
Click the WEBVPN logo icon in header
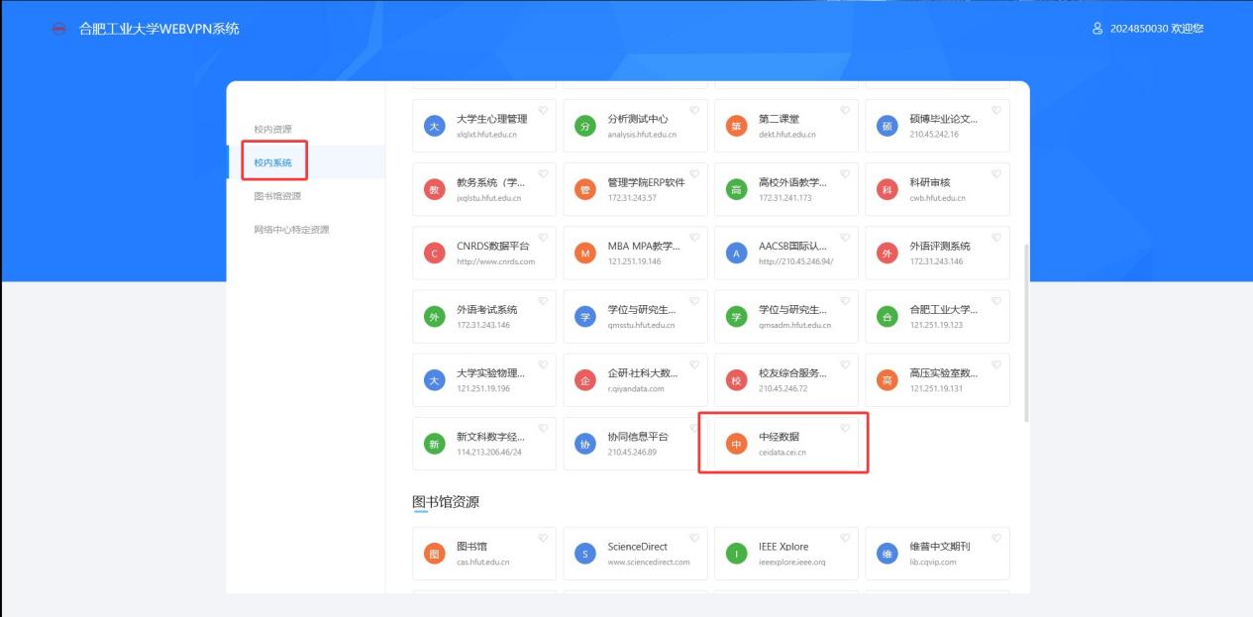coord(58,29)
